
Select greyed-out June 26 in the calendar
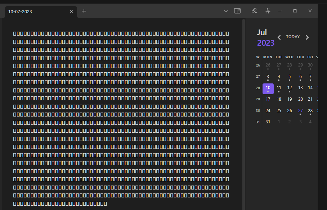(x=268, y=66)
